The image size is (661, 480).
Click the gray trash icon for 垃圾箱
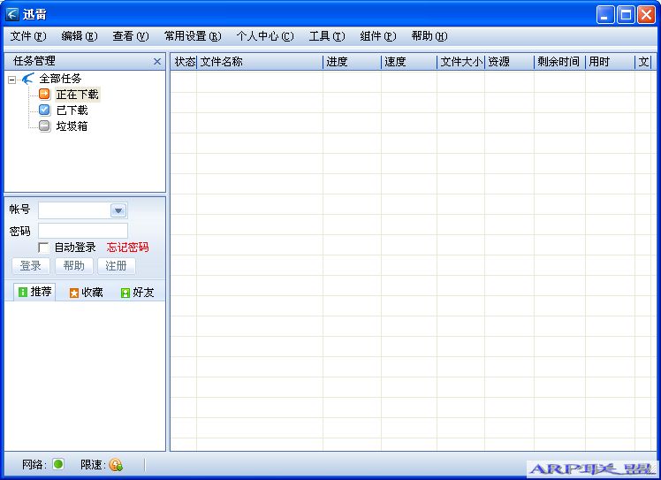pos(44,126)
